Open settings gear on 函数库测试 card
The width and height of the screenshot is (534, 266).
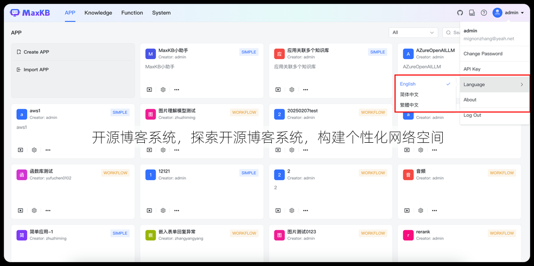point(34,211)
